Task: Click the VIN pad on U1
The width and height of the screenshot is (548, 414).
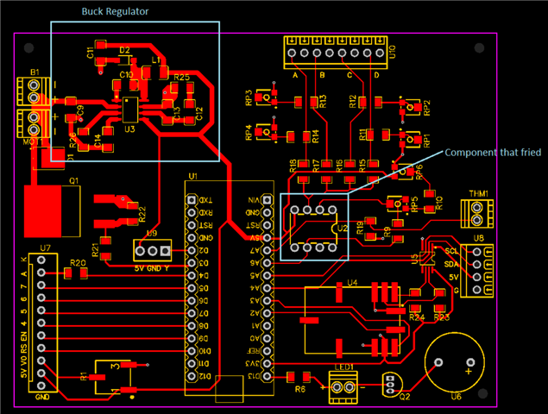Action: [x=267, y=200]
